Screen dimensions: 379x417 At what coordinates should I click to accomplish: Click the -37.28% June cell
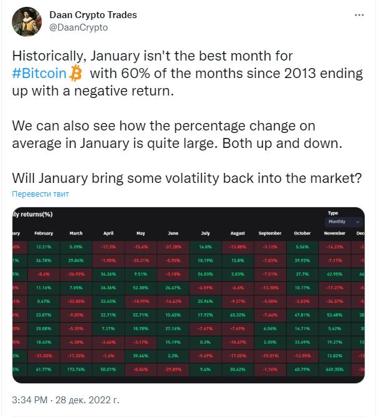(173, 247)
